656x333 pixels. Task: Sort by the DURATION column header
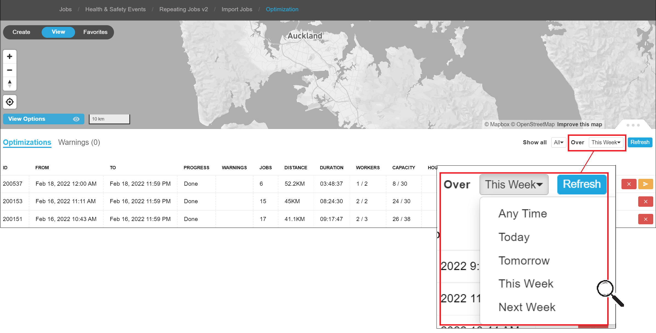click(332, 168)
